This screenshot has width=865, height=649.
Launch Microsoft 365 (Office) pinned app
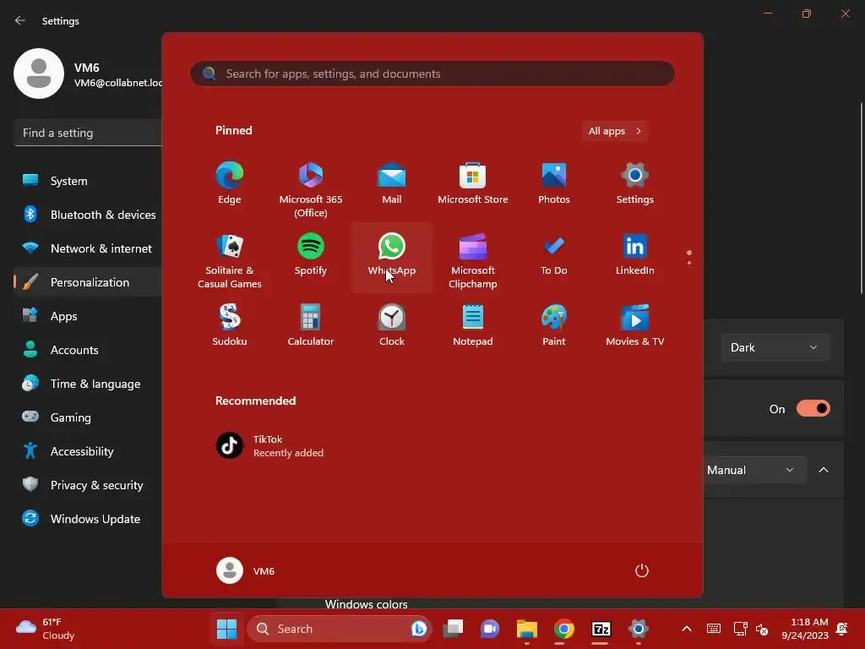[x=311, y=188]
